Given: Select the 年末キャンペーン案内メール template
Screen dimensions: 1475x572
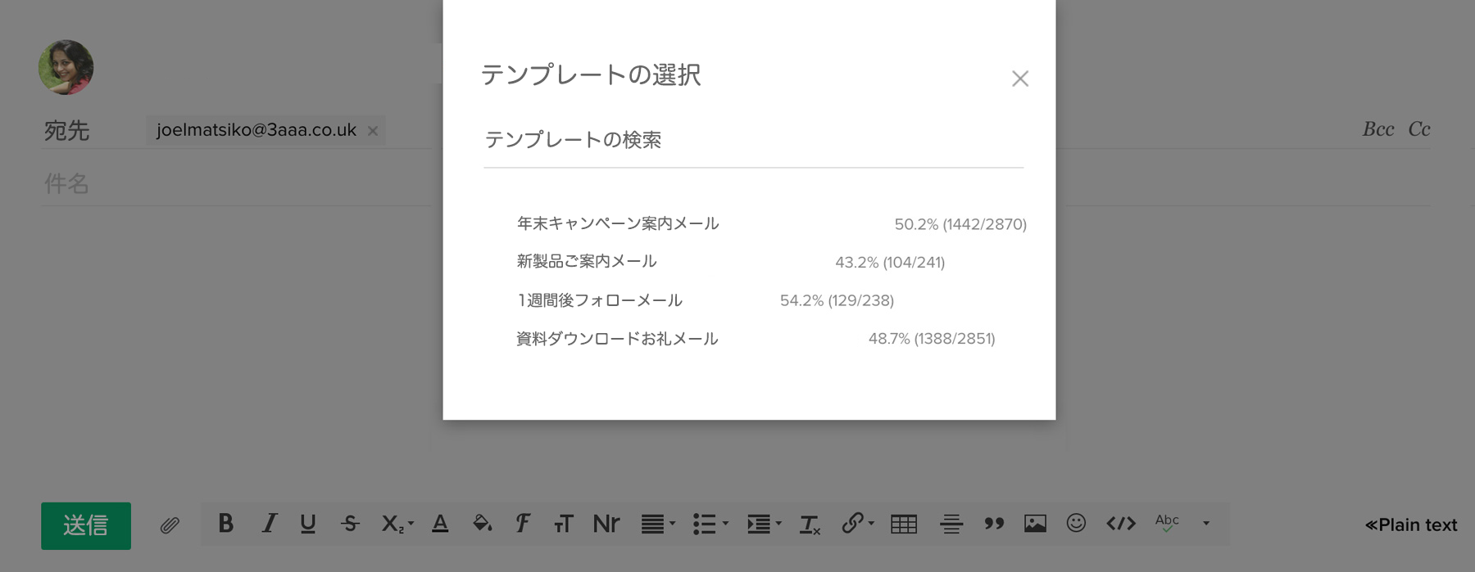Looking at the screenshot, I should 618,223.
